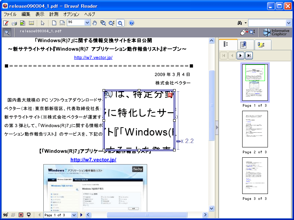This screenshot has height=220, width=294.
Task: Open the search options arrow beside binoculars
Action: tap(245, 23)
